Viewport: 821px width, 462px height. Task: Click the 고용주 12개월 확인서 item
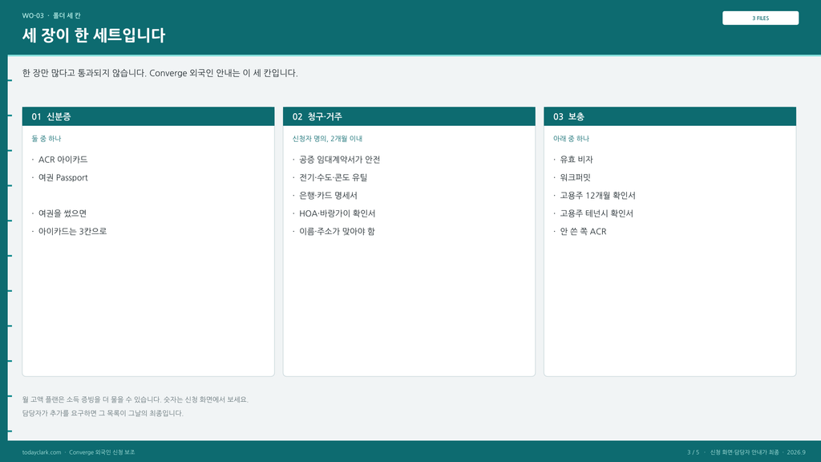pyautogui.click(x=597, y=196)
